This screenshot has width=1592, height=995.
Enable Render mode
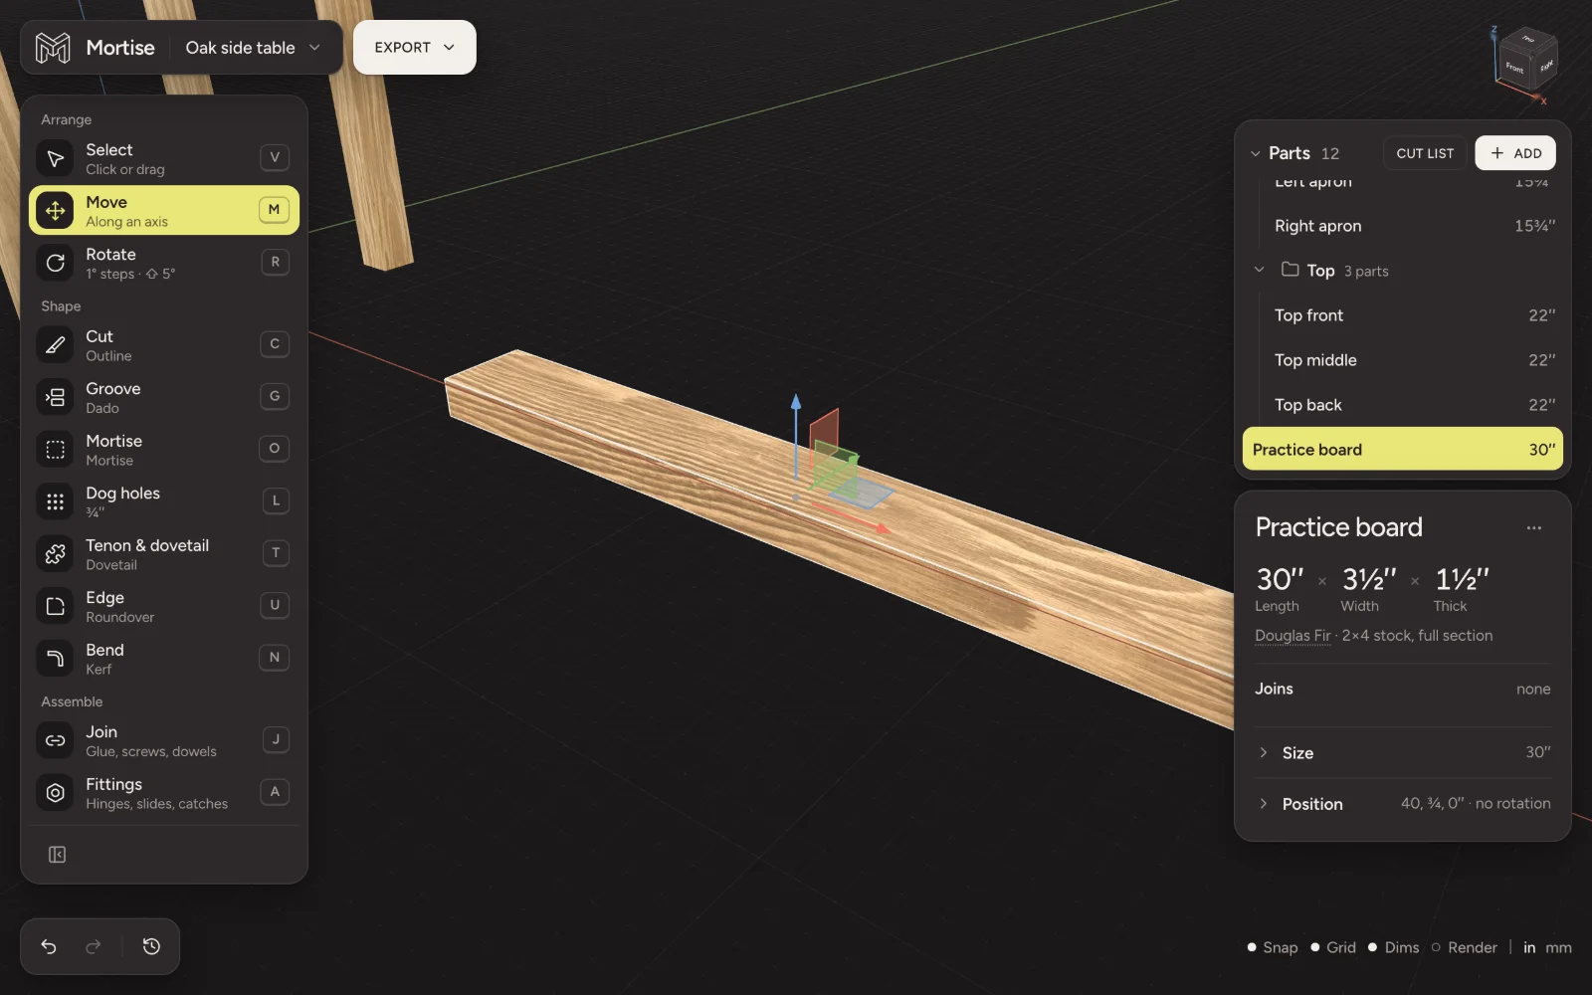point(1465,947)
